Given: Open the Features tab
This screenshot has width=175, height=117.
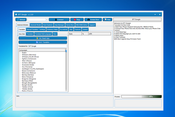Looking at the screenshot, I should tap(78, 30).
